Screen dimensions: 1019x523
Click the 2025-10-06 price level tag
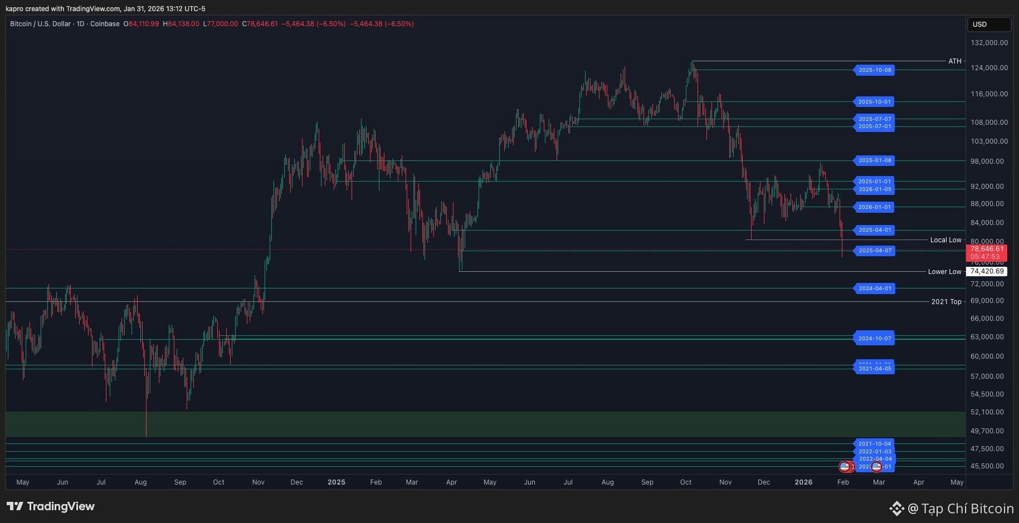click(875, 70)
